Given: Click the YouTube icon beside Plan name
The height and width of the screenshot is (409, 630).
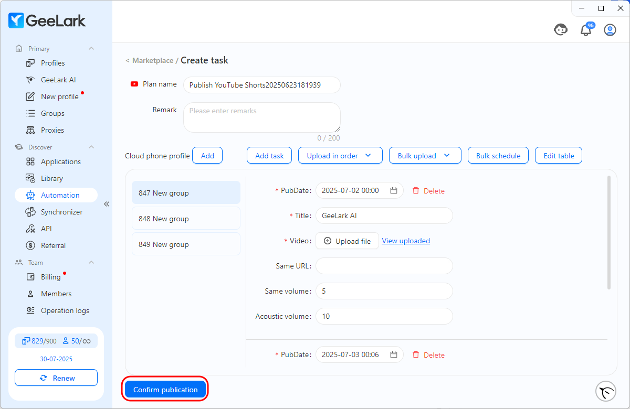Looking at the screenshot, I should click(x=134, y=84).
